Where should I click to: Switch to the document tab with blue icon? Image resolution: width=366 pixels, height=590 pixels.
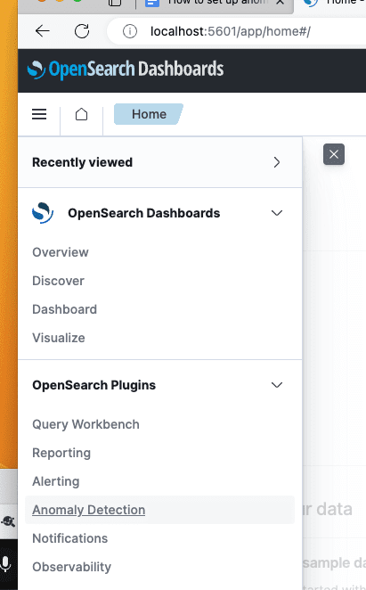(215, 3)
